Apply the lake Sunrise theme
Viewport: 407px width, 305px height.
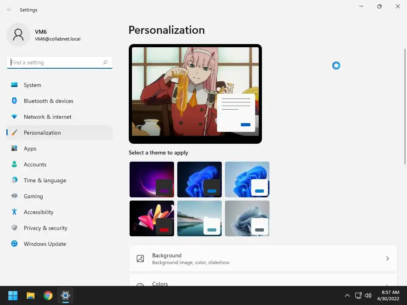coord(200,218)
